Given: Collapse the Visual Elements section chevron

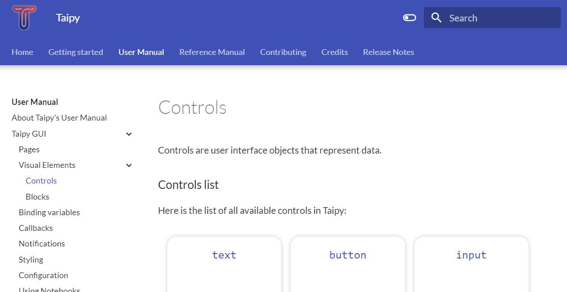Looking at the screenshot, I should (129, 165).
